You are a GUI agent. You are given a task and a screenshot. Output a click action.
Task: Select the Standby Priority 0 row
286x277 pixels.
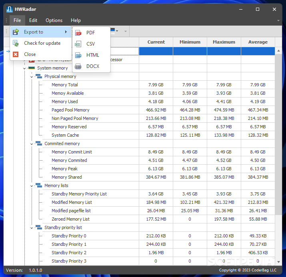point(162,236)
